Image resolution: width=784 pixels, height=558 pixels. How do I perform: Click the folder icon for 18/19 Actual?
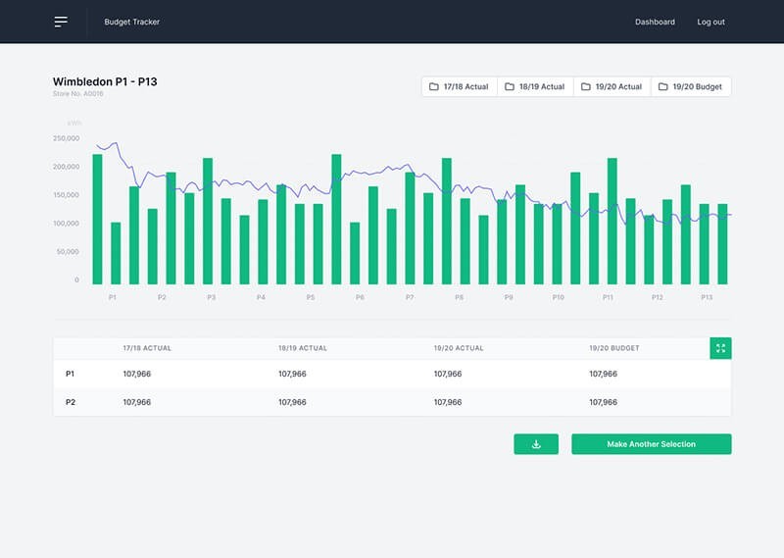coord(510,87)
